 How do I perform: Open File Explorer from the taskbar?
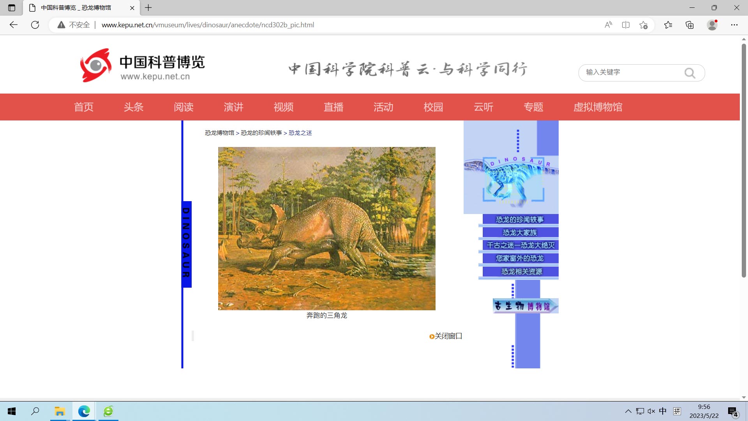(x=60, y=411)
